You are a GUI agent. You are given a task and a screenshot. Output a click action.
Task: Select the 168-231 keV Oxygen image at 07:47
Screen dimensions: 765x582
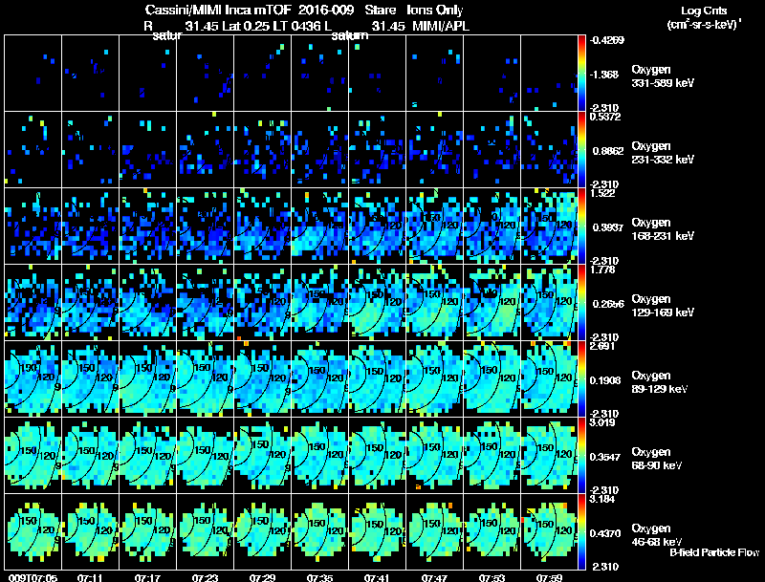[x=435, y=226]
